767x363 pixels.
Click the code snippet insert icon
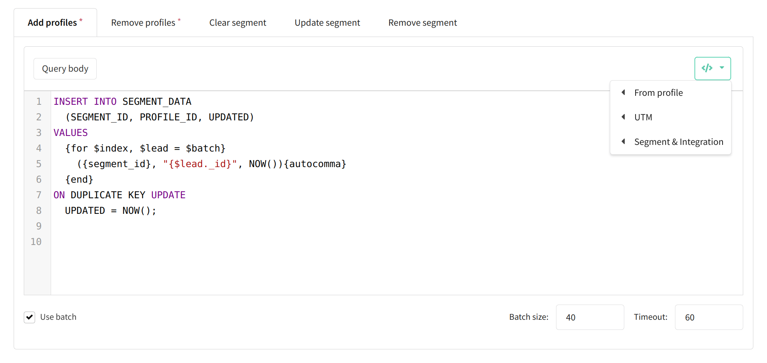coord(707,68)
